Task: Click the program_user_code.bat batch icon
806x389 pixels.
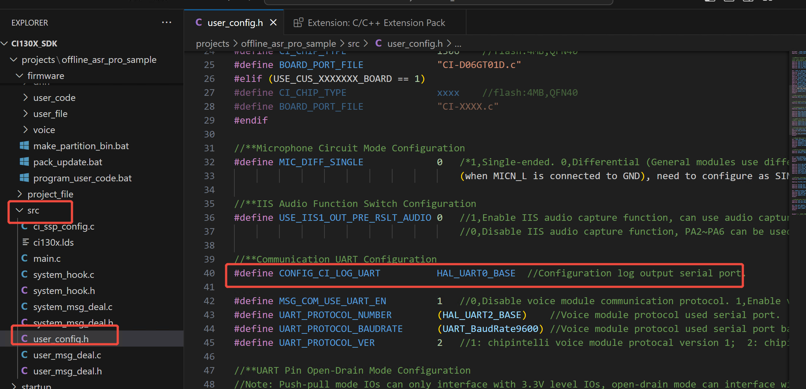Action: (24, 178)
